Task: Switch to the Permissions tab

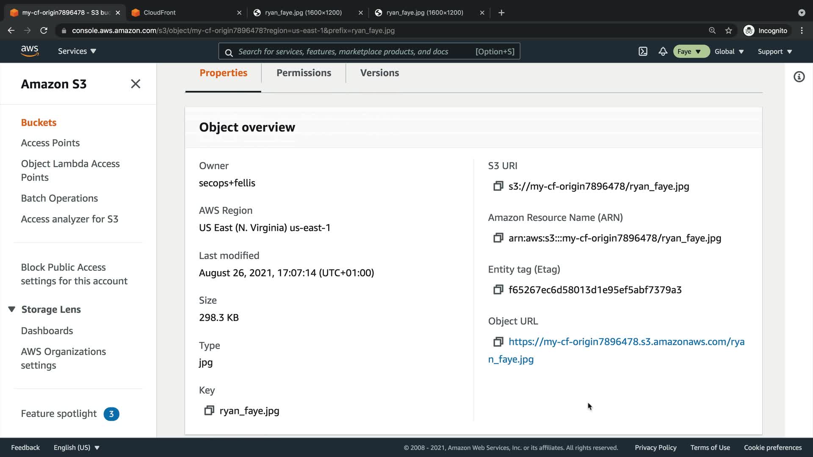Action: (x=304, y=73)
